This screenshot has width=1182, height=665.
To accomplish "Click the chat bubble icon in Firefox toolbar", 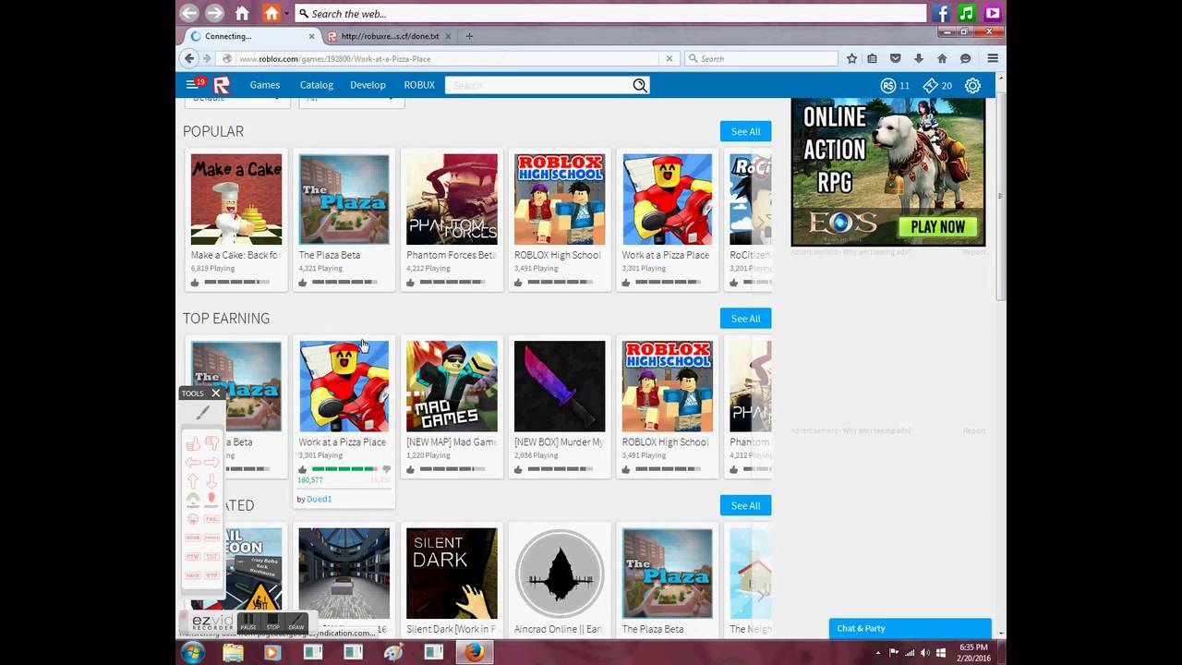I will click(965, 58).
